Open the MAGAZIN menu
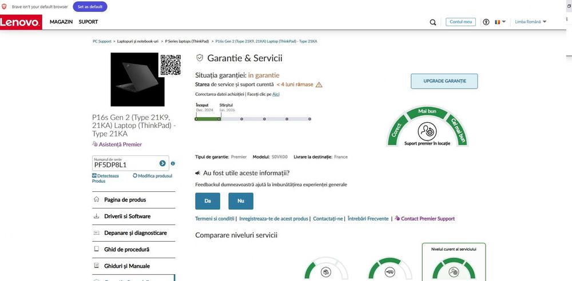This screenshot has height=281, width=572. [61, 22]
